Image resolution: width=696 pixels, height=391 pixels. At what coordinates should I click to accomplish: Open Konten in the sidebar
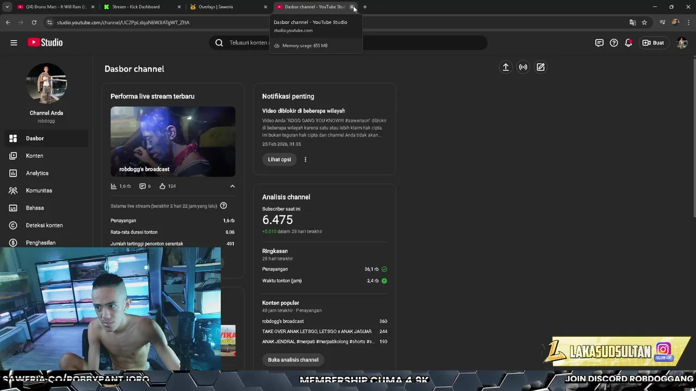pos(46,156)
